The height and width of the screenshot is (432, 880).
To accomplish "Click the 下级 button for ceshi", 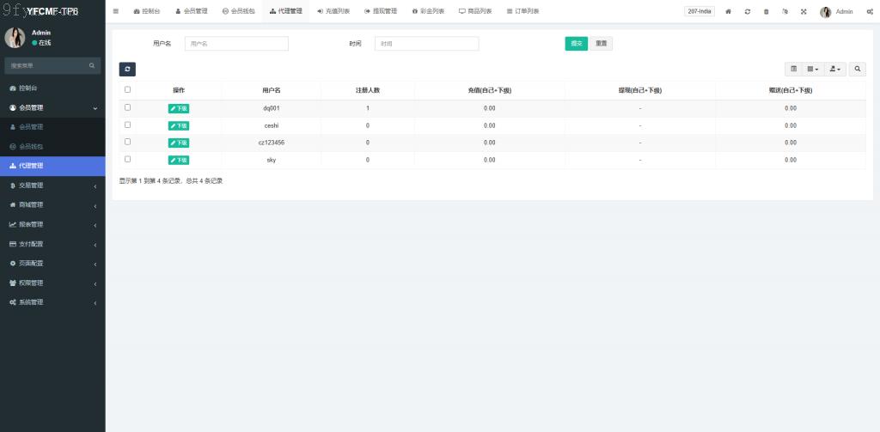I will 179,125.
